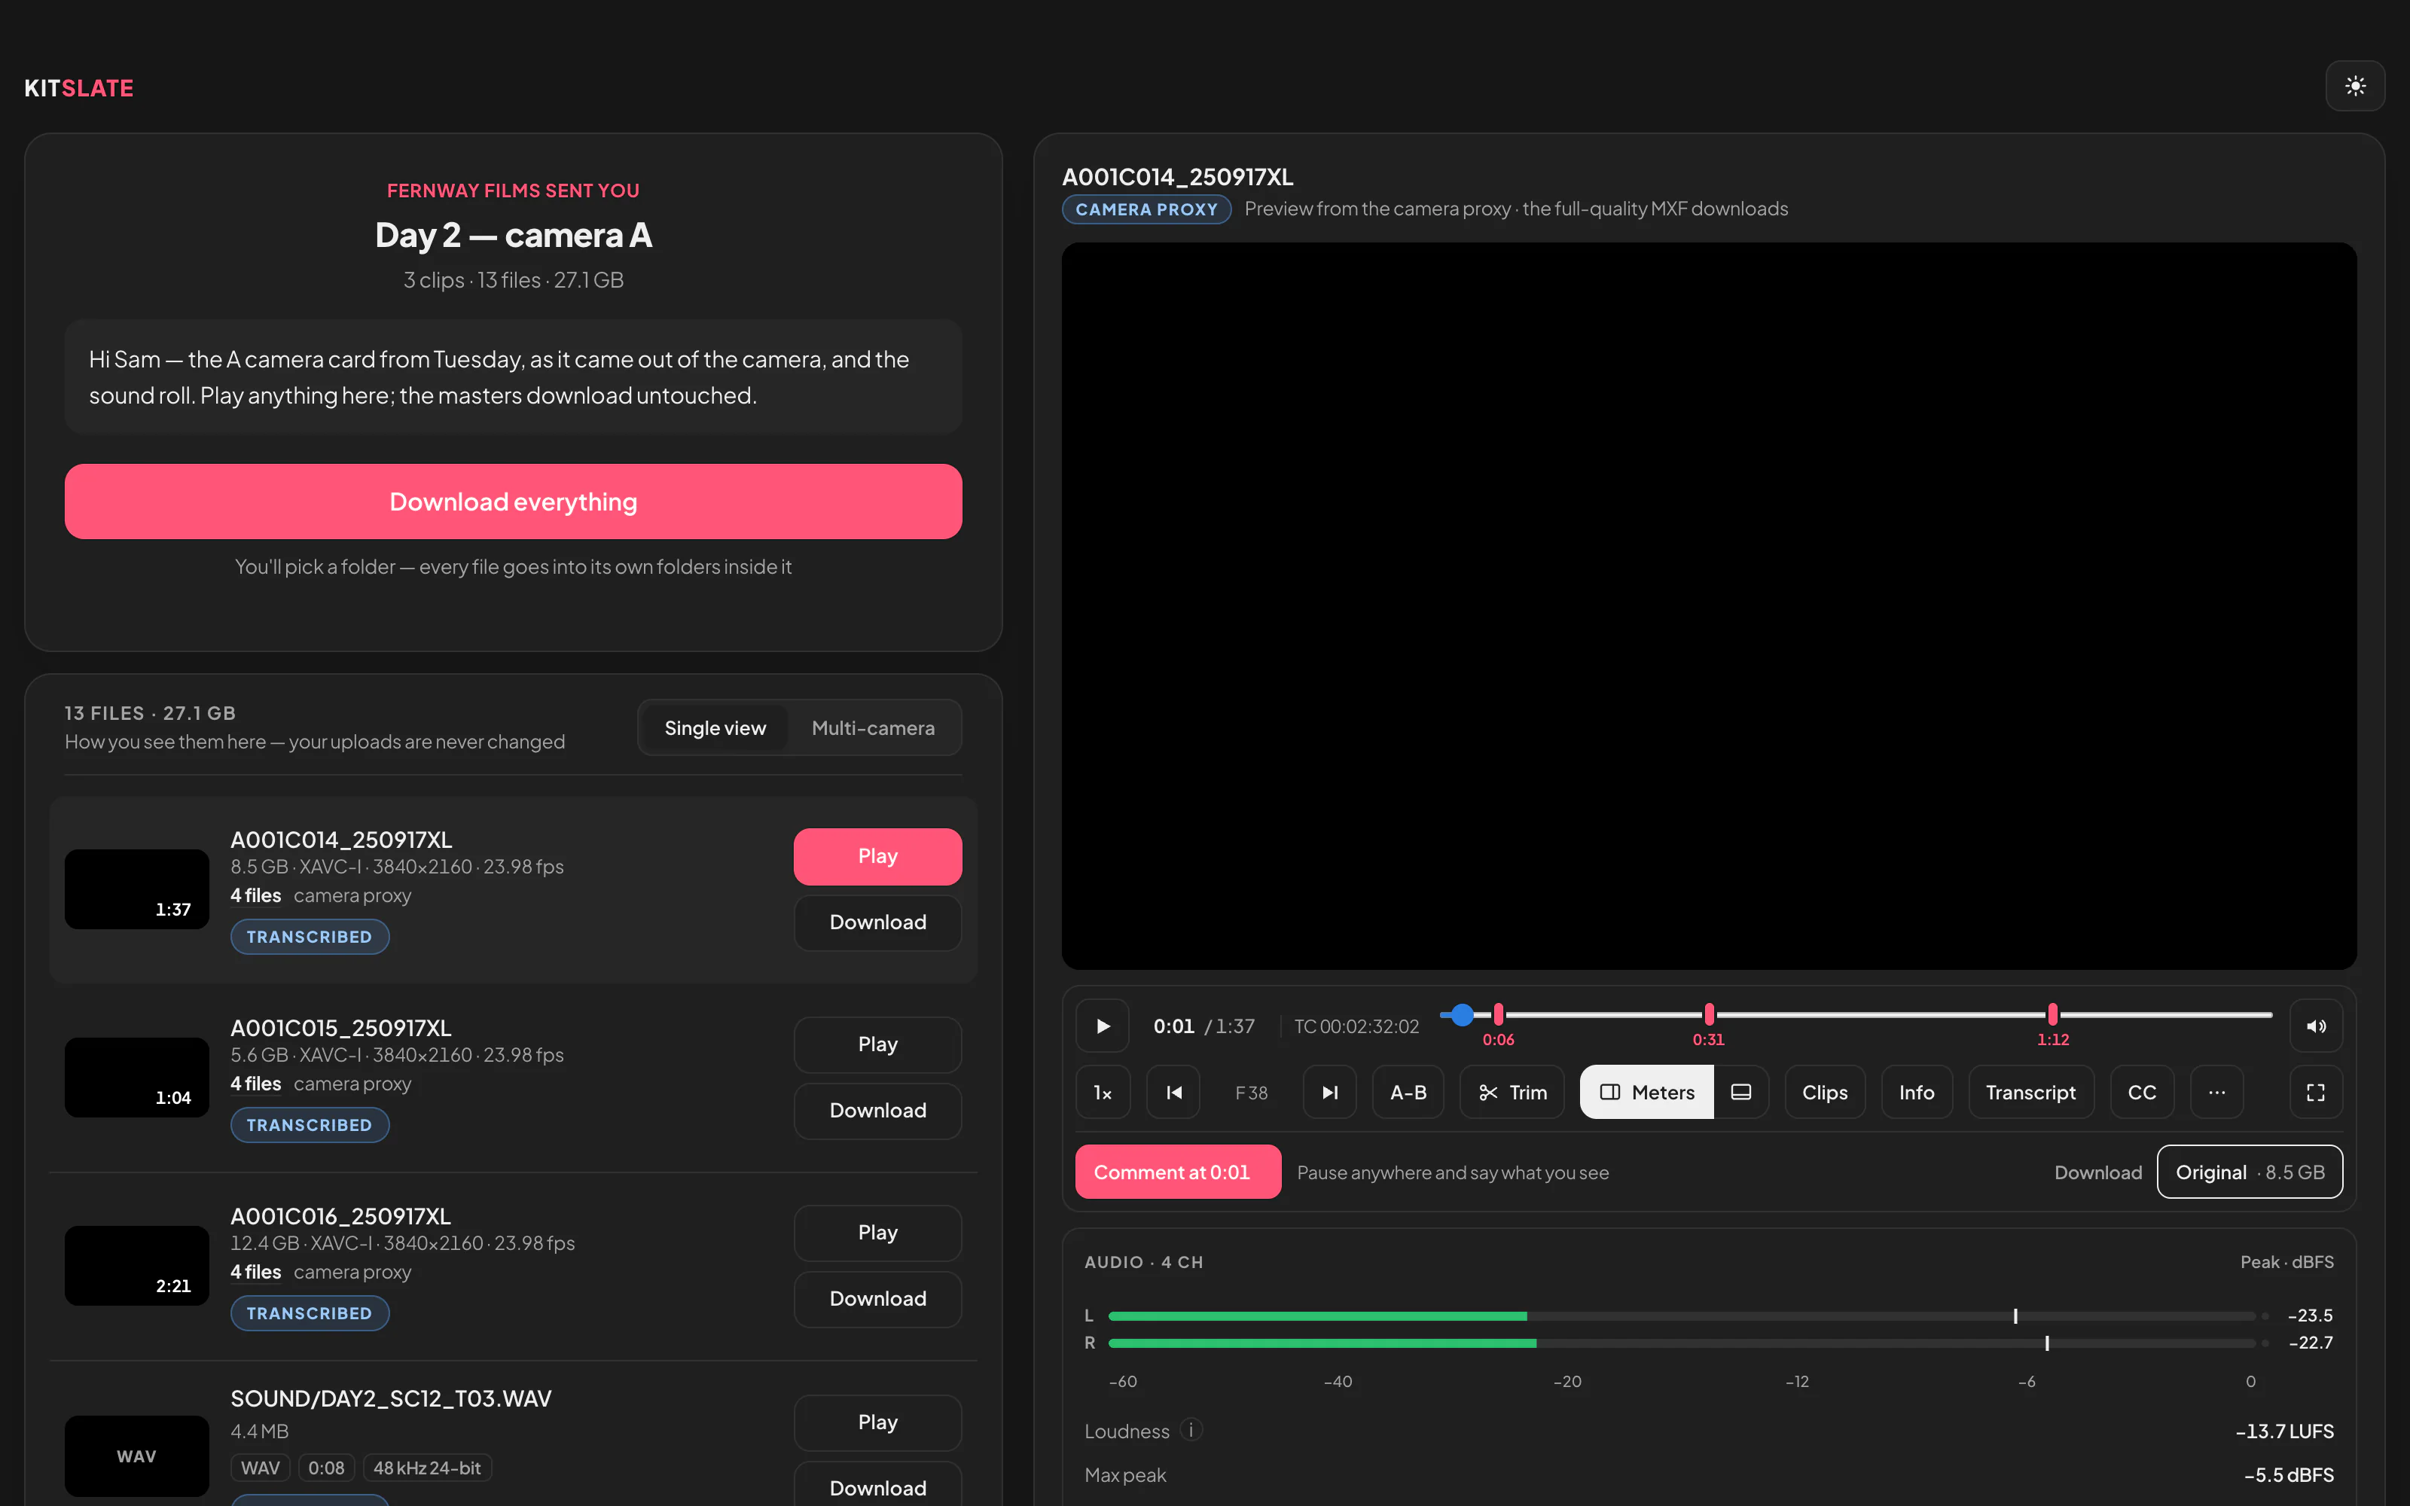
Task: Click Download everything button
Action: pos(513,502)
